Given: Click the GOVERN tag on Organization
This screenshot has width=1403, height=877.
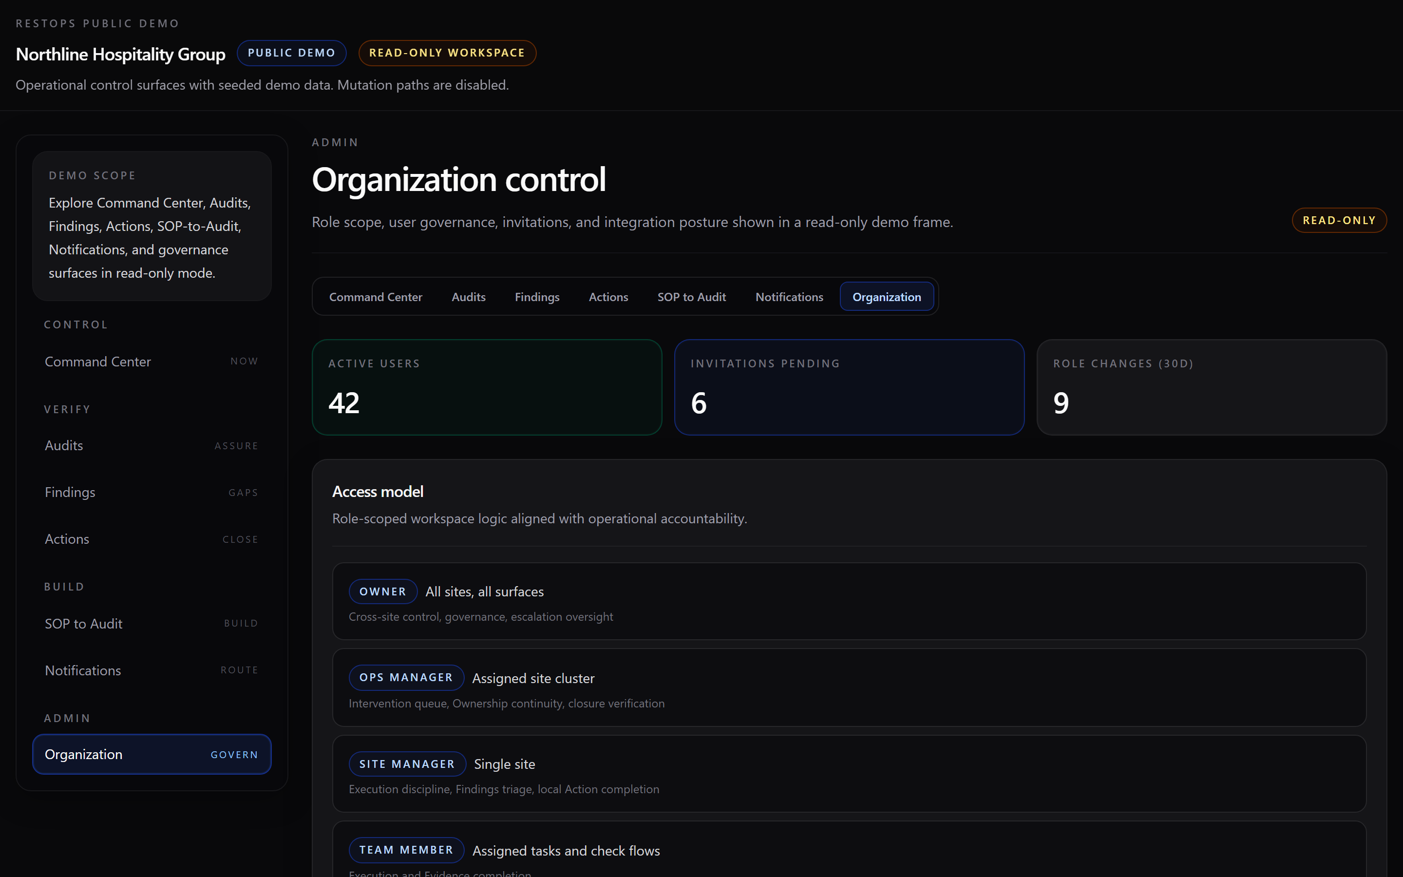Looking at the screenshot, I should [234, 755].
